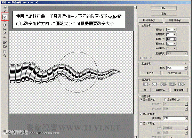Image resolution: width=192 pixels, height=138 pixels.
Task: Click the 画笔密度 value field
Action: tap(170, 34)
